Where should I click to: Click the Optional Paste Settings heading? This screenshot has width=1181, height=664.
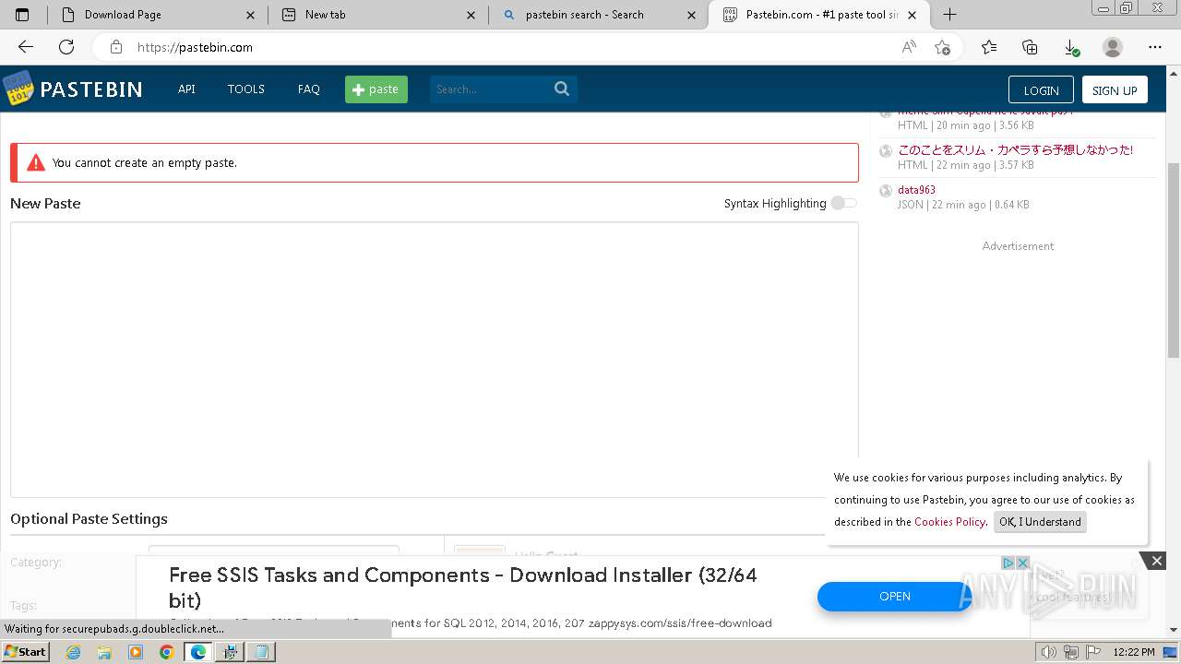tap(89, 519)
